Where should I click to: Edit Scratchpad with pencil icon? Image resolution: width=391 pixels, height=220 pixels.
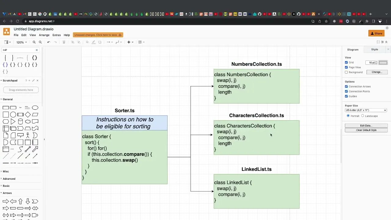click(33, 81)
